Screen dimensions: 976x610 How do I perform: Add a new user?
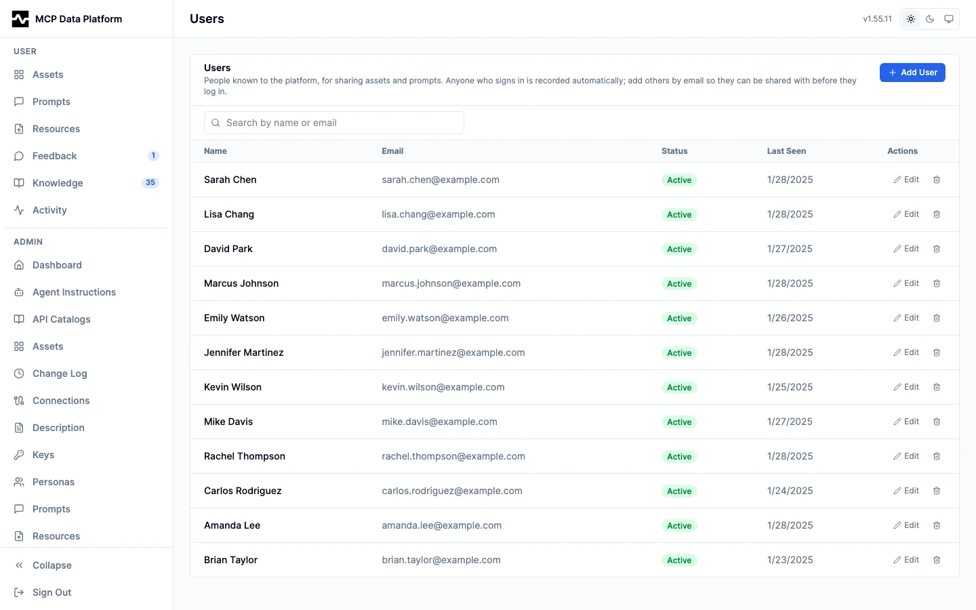[x=912, y=73]
